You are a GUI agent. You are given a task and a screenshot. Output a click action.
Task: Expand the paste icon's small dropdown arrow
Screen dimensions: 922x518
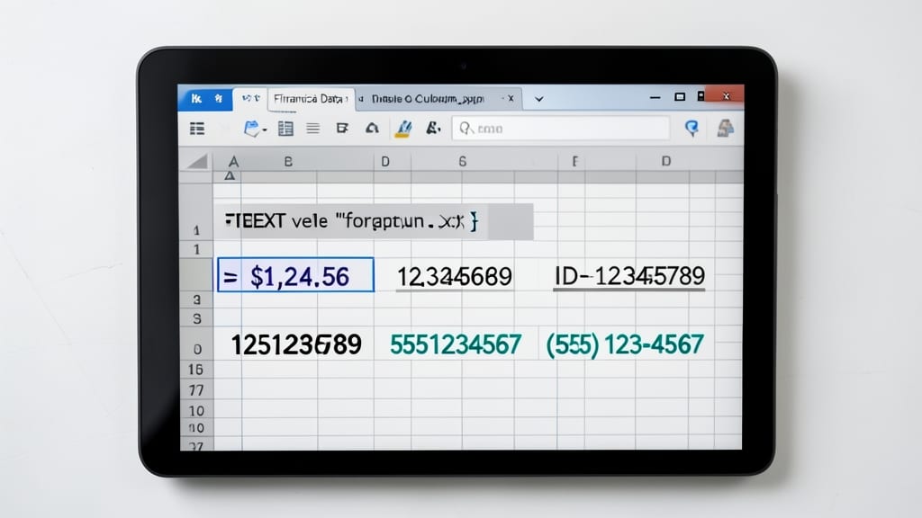coord(265,130)
